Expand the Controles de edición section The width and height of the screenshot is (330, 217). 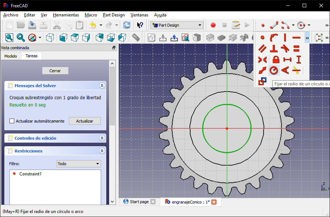tap(102, 138)
